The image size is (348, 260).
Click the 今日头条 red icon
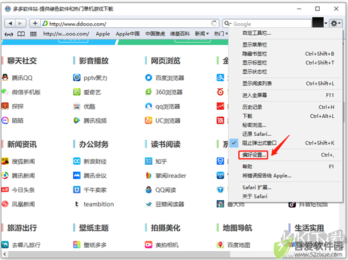point(5,190)
